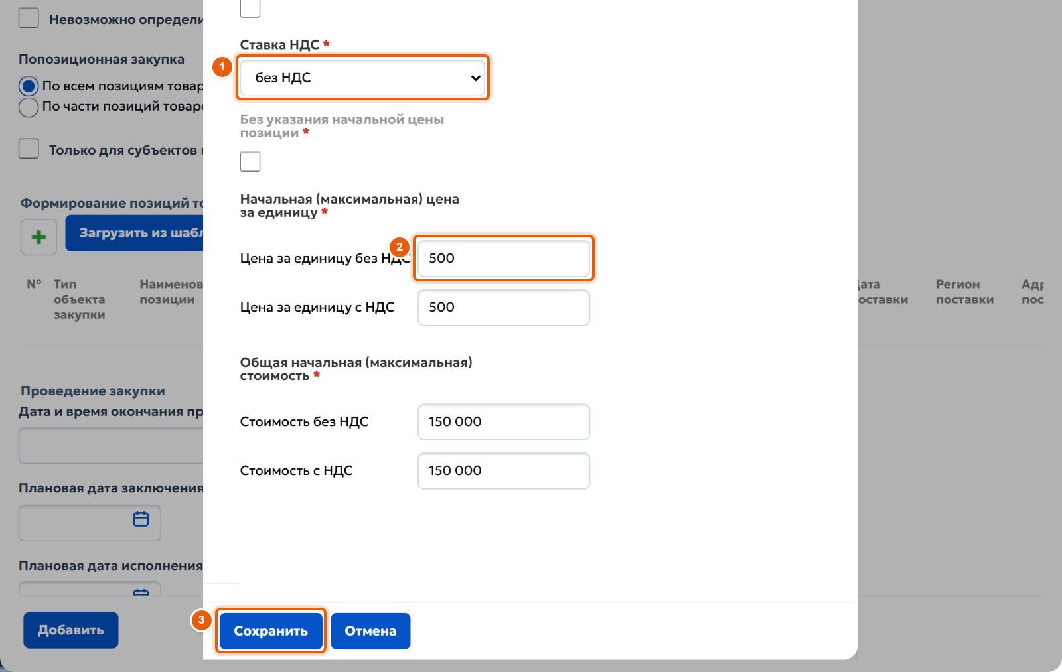Image resolution: width=1062 pixels, height=672 pixels.
Task: Open the Ставка НДС dropdown
Action: (362, 78)
